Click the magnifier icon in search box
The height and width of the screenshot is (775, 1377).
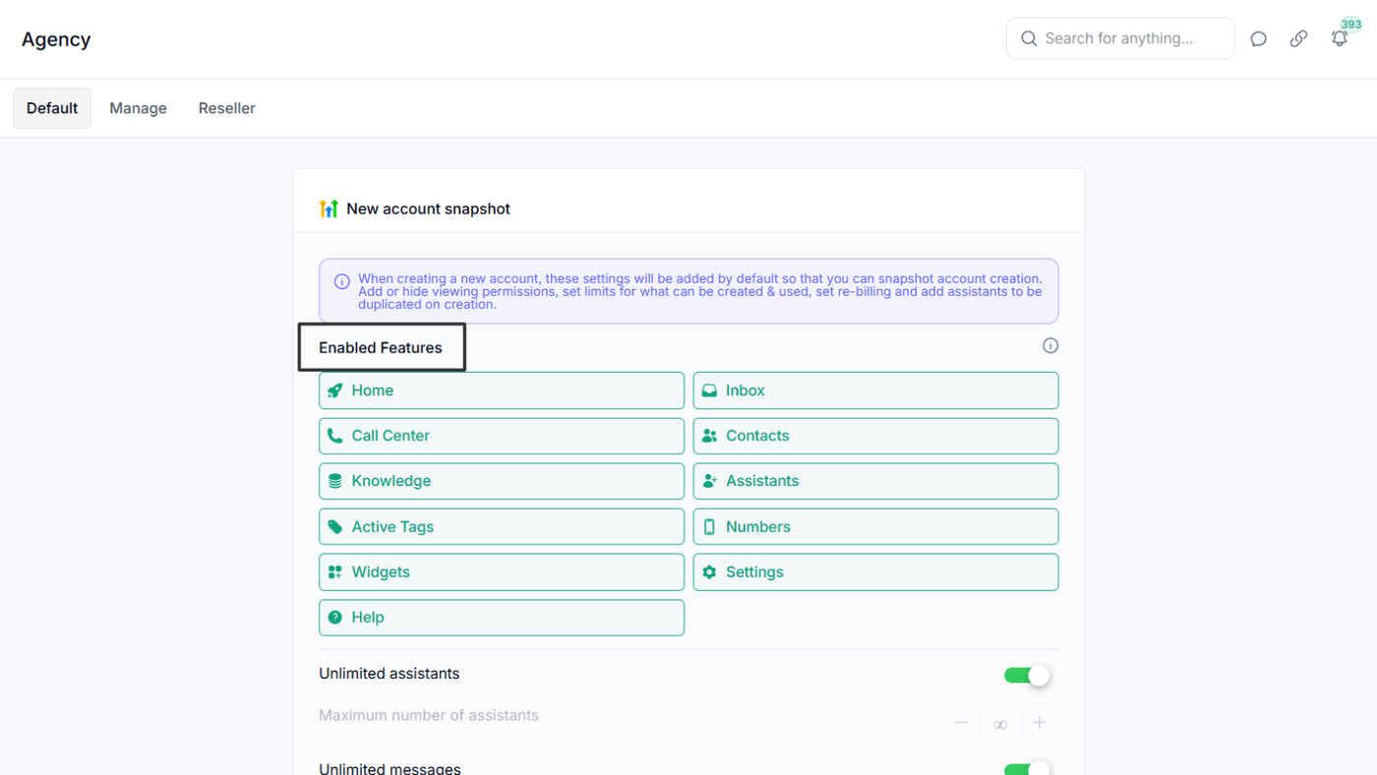click(1029, 38)
